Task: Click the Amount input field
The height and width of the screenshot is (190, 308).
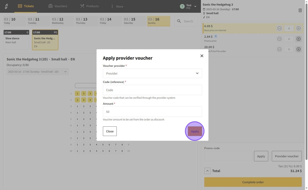Action: pos(152,112)
